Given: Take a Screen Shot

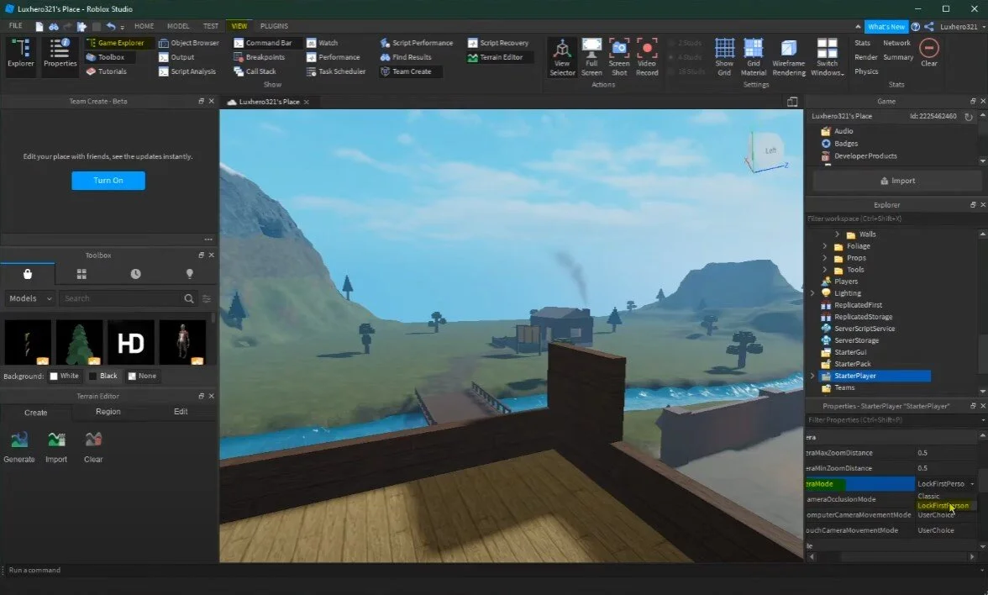Looking at the screenshot, I should click(x=618, y=57).
